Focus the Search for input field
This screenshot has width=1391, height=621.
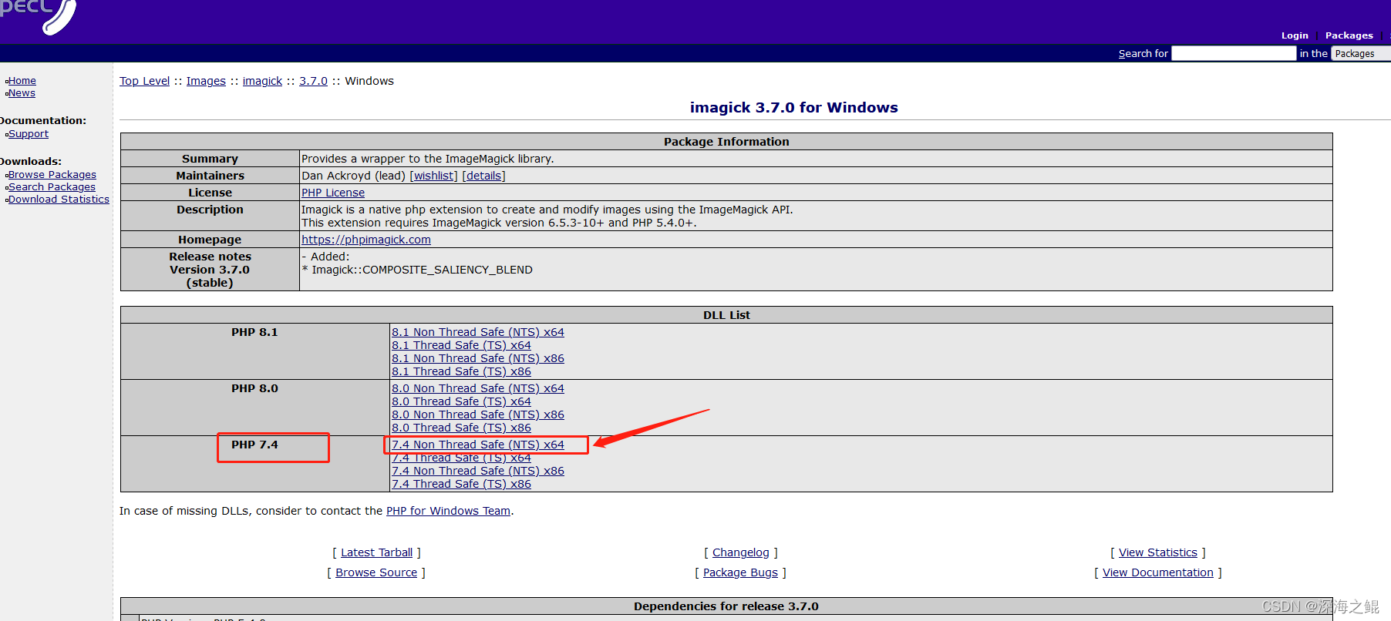coord(1234,53)
